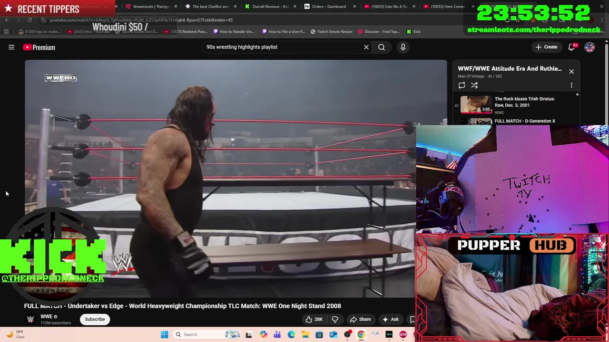Start voice search with the microphone
Image resolution: width=609 pixels, height=342 pixels.
click(403, 47)
